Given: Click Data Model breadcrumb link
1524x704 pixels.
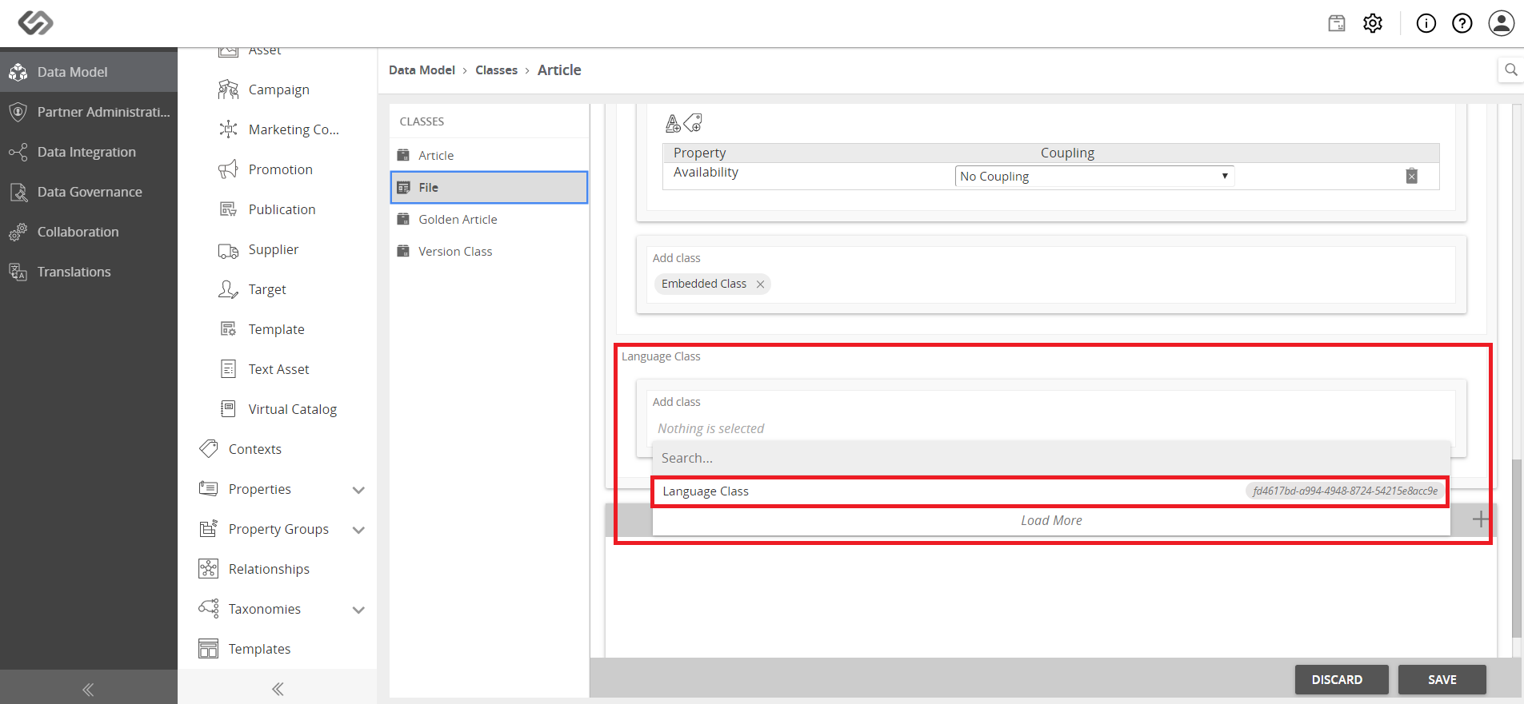Looking at the screenshot, I should coord(422,70).
